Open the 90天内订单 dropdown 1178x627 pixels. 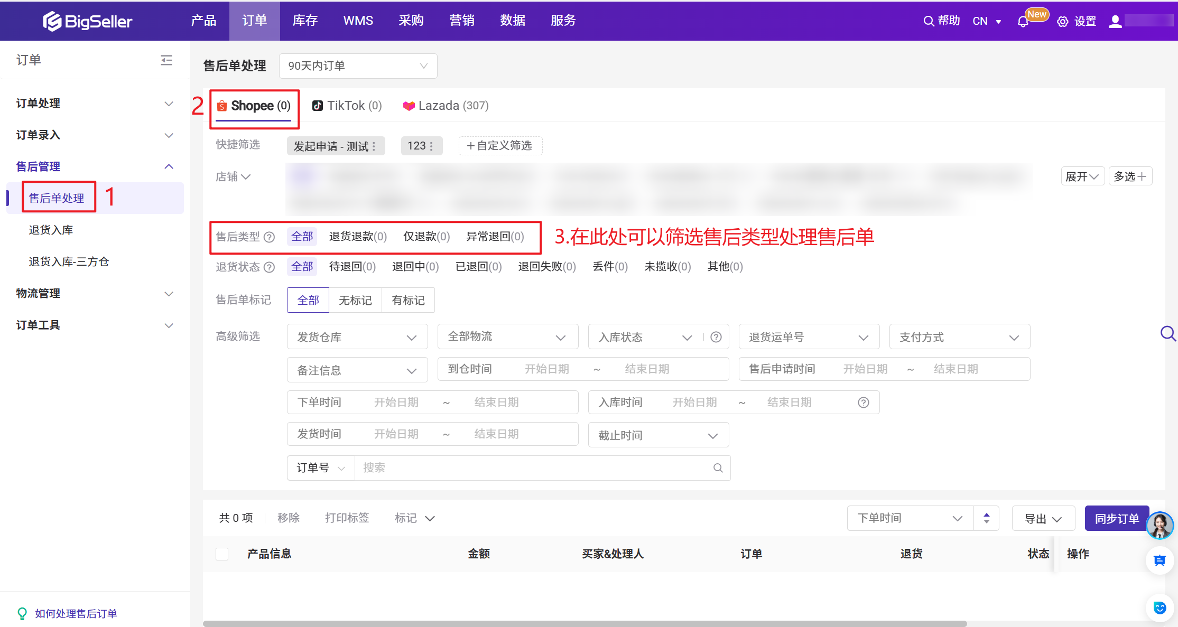coord(358,66)
